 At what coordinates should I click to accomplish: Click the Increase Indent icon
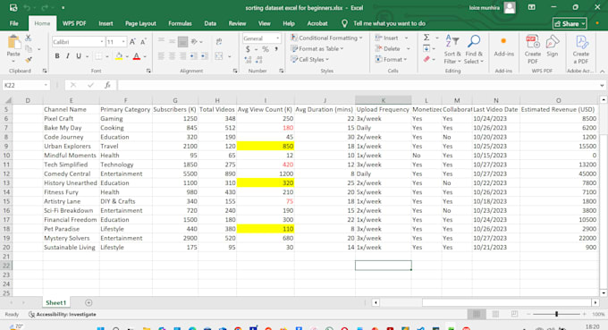tap(204, 56)
